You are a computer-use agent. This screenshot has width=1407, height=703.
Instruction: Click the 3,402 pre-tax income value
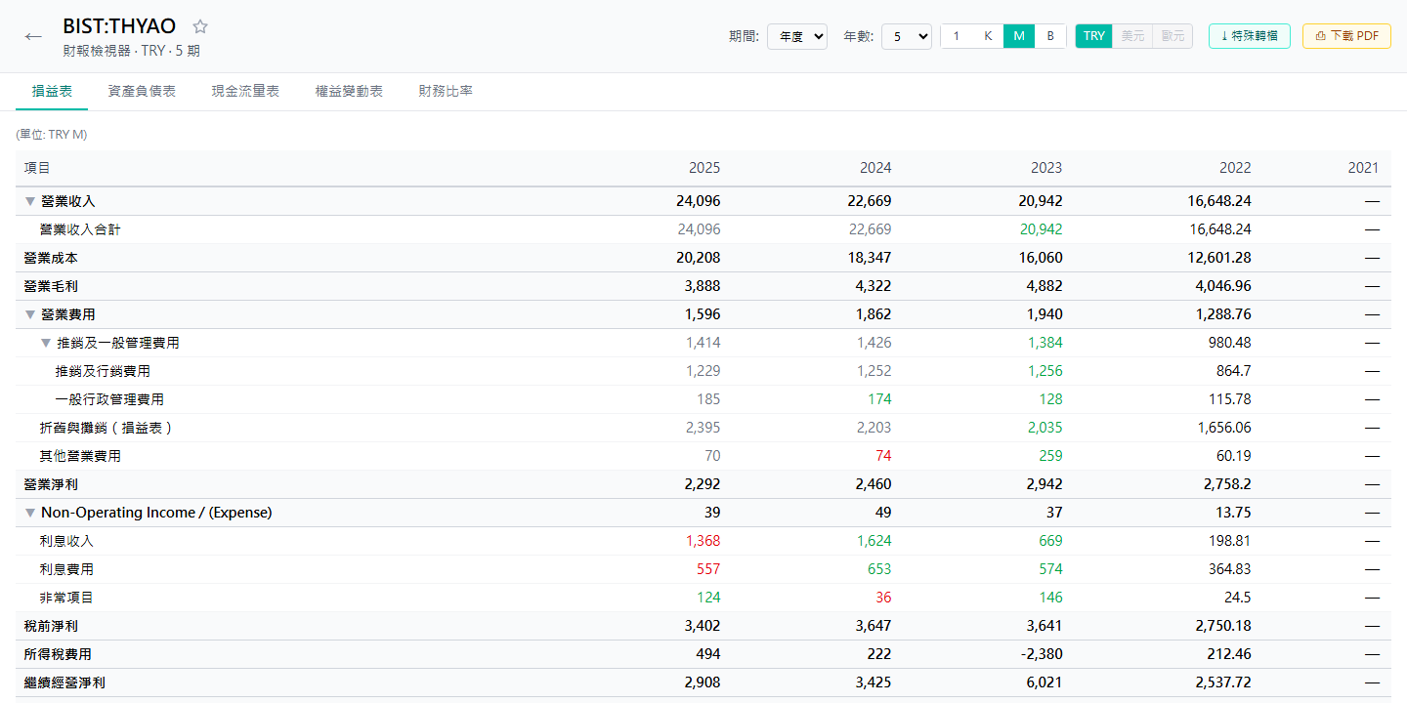click(703, 626)
